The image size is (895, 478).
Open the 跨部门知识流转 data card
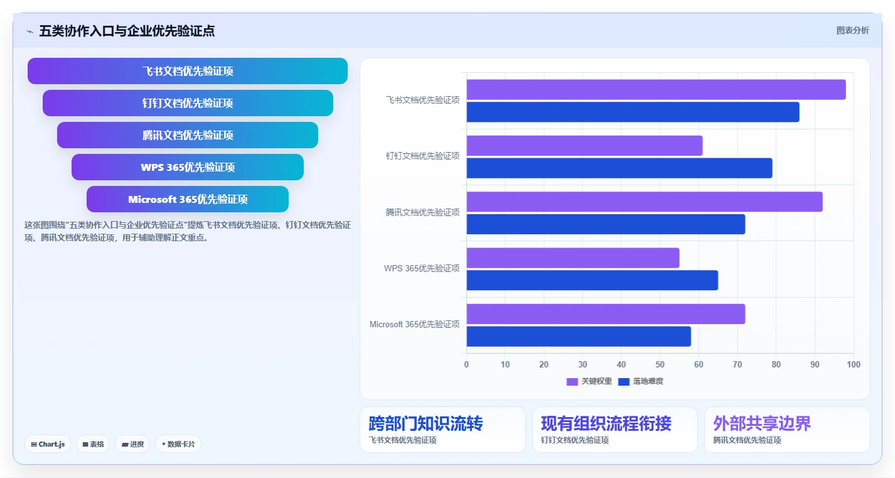tap(442, 430)
